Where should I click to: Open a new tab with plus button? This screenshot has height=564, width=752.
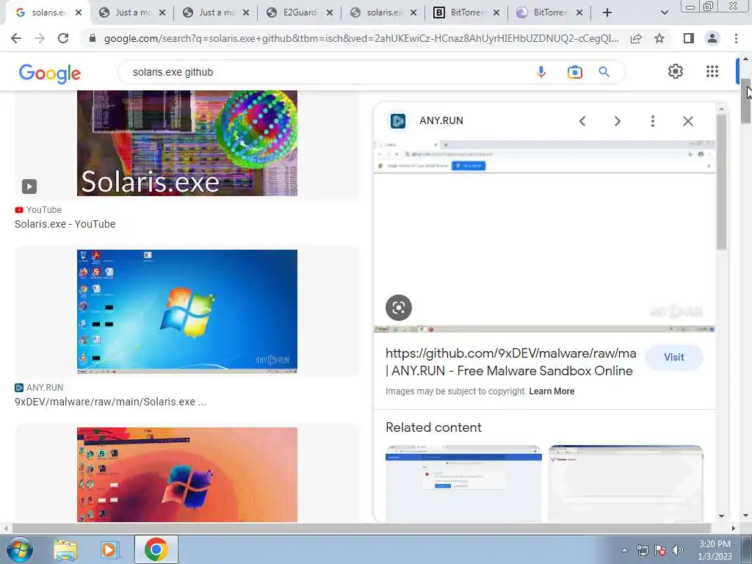tap(607, 12)
